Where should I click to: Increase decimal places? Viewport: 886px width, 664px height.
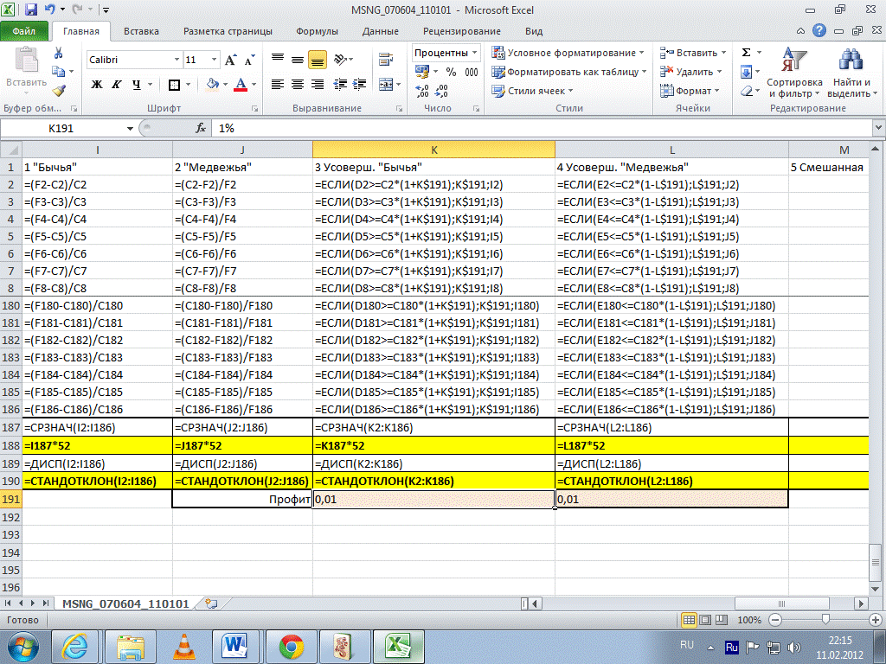click(x=422, y=91)
